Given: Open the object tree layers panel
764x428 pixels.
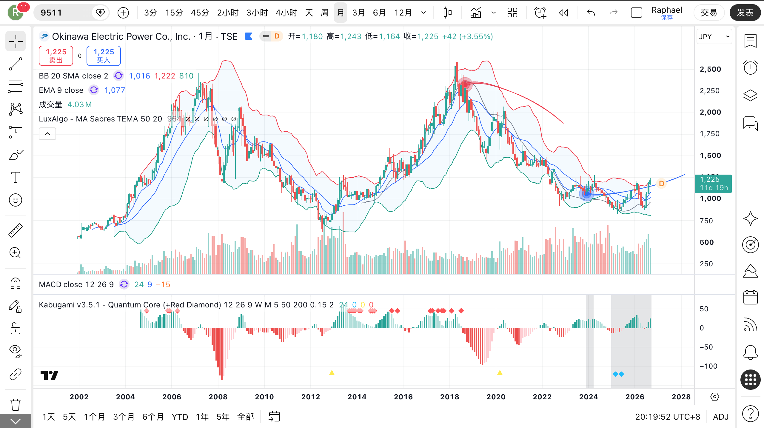Looking at the screenshot, I should [750, 96].
